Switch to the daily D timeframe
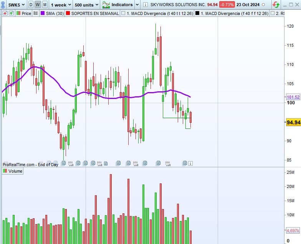The height and width of the screenshot is (244, 301). tap(31, 5)
